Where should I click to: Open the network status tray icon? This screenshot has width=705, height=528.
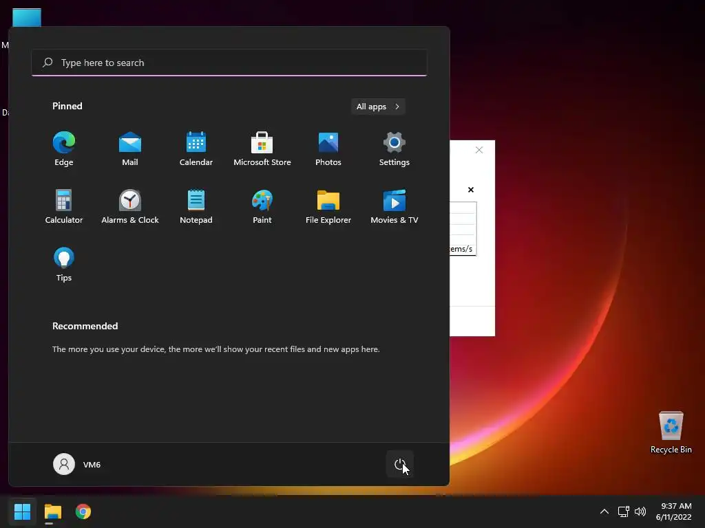(623, 511)
